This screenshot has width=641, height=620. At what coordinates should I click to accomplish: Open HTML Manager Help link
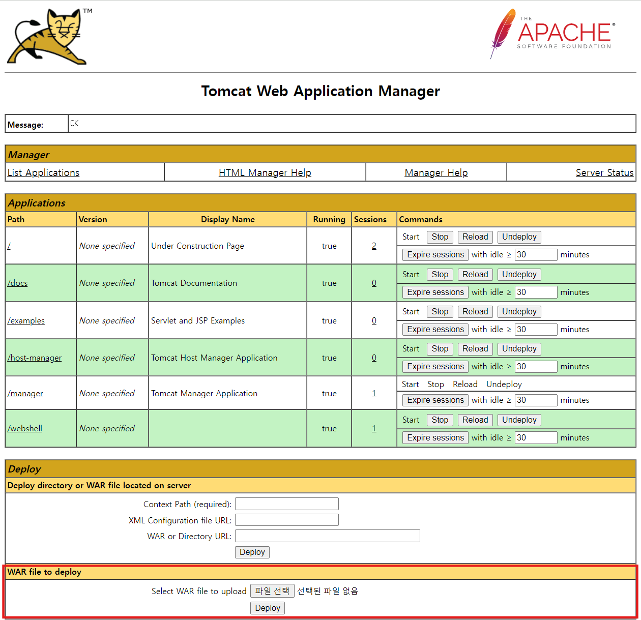pos(265,172)
